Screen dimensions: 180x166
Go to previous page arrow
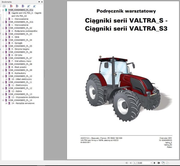(130, 163)
